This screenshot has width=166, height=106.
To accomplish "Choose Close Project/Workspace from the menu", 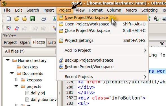I will tap(102, 31).
